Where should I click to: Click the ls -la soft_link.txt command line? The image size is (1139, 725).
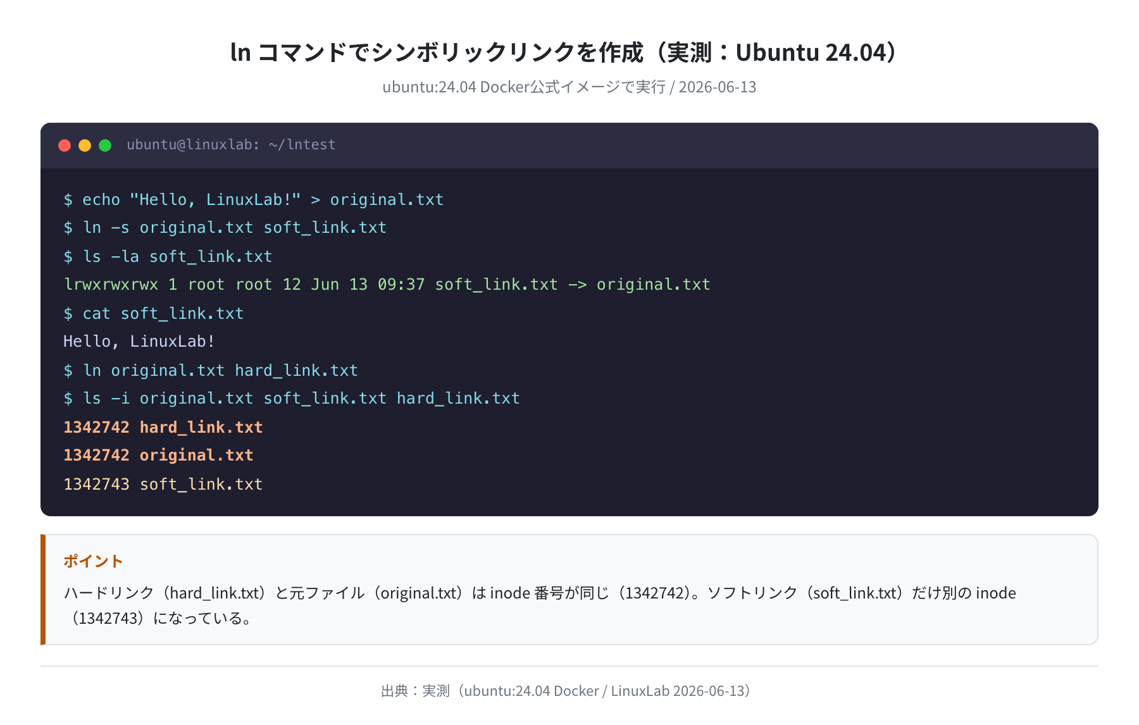pyautogui.click(x=168, y=257)
